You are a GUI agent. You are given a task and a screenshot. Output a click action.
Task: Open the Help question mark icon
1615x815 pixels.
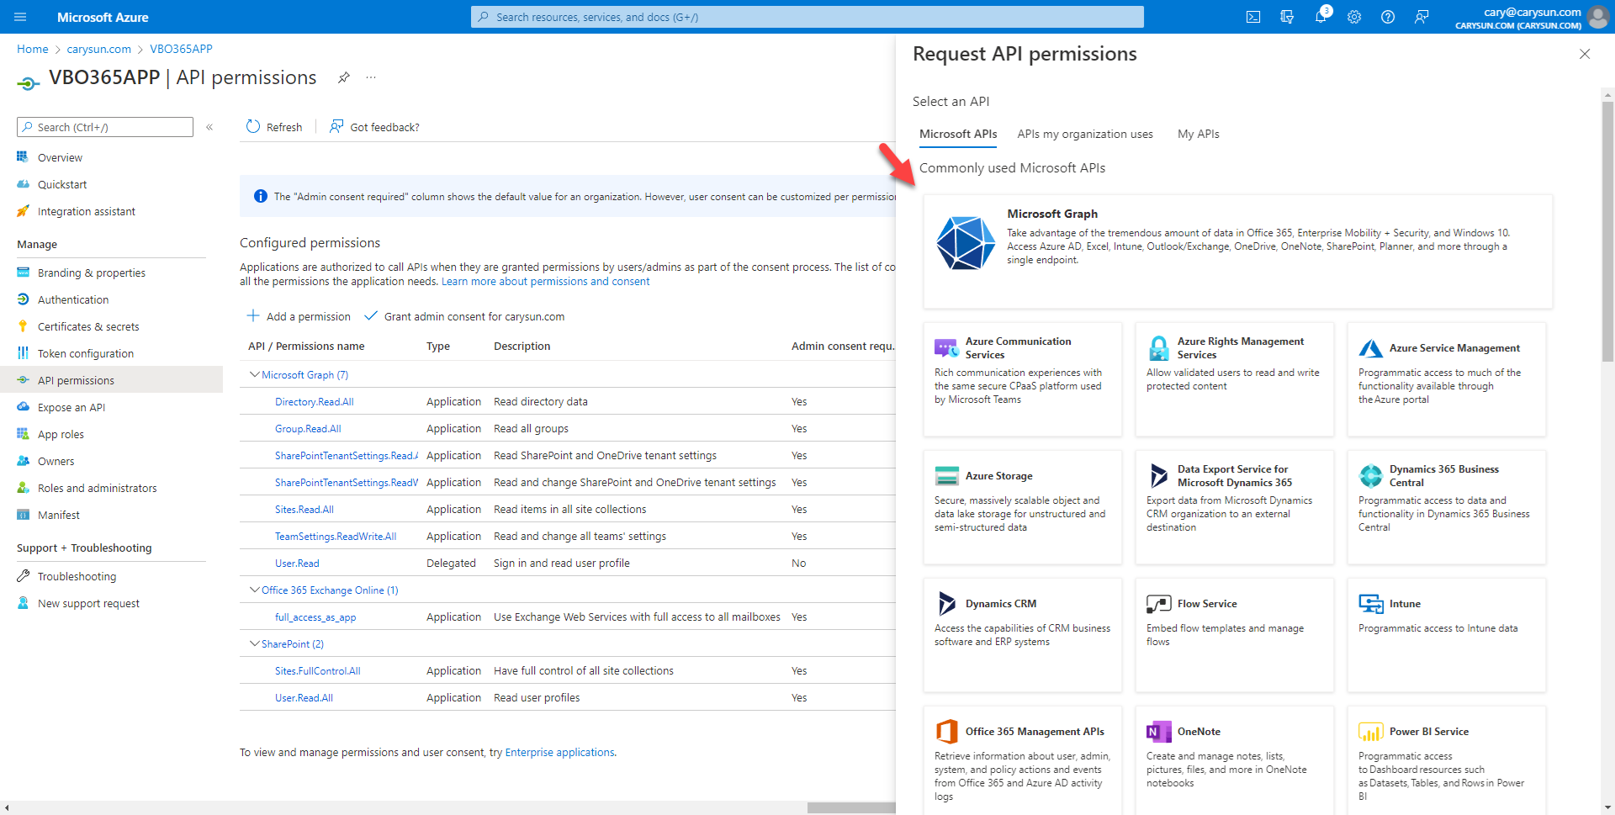1388,17
